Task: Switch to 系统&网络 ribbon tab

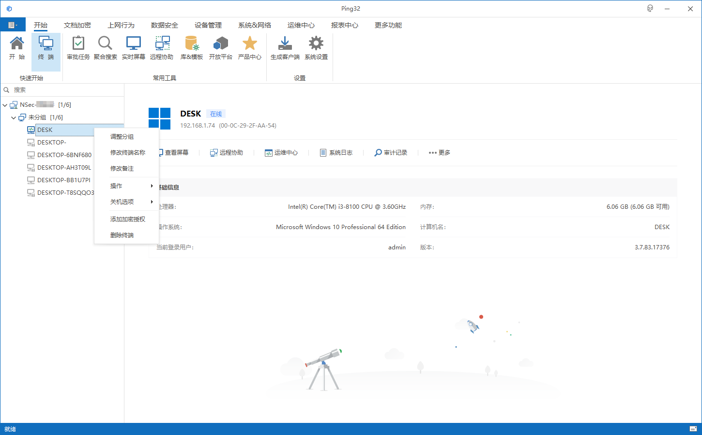Action: coord(255,25)
